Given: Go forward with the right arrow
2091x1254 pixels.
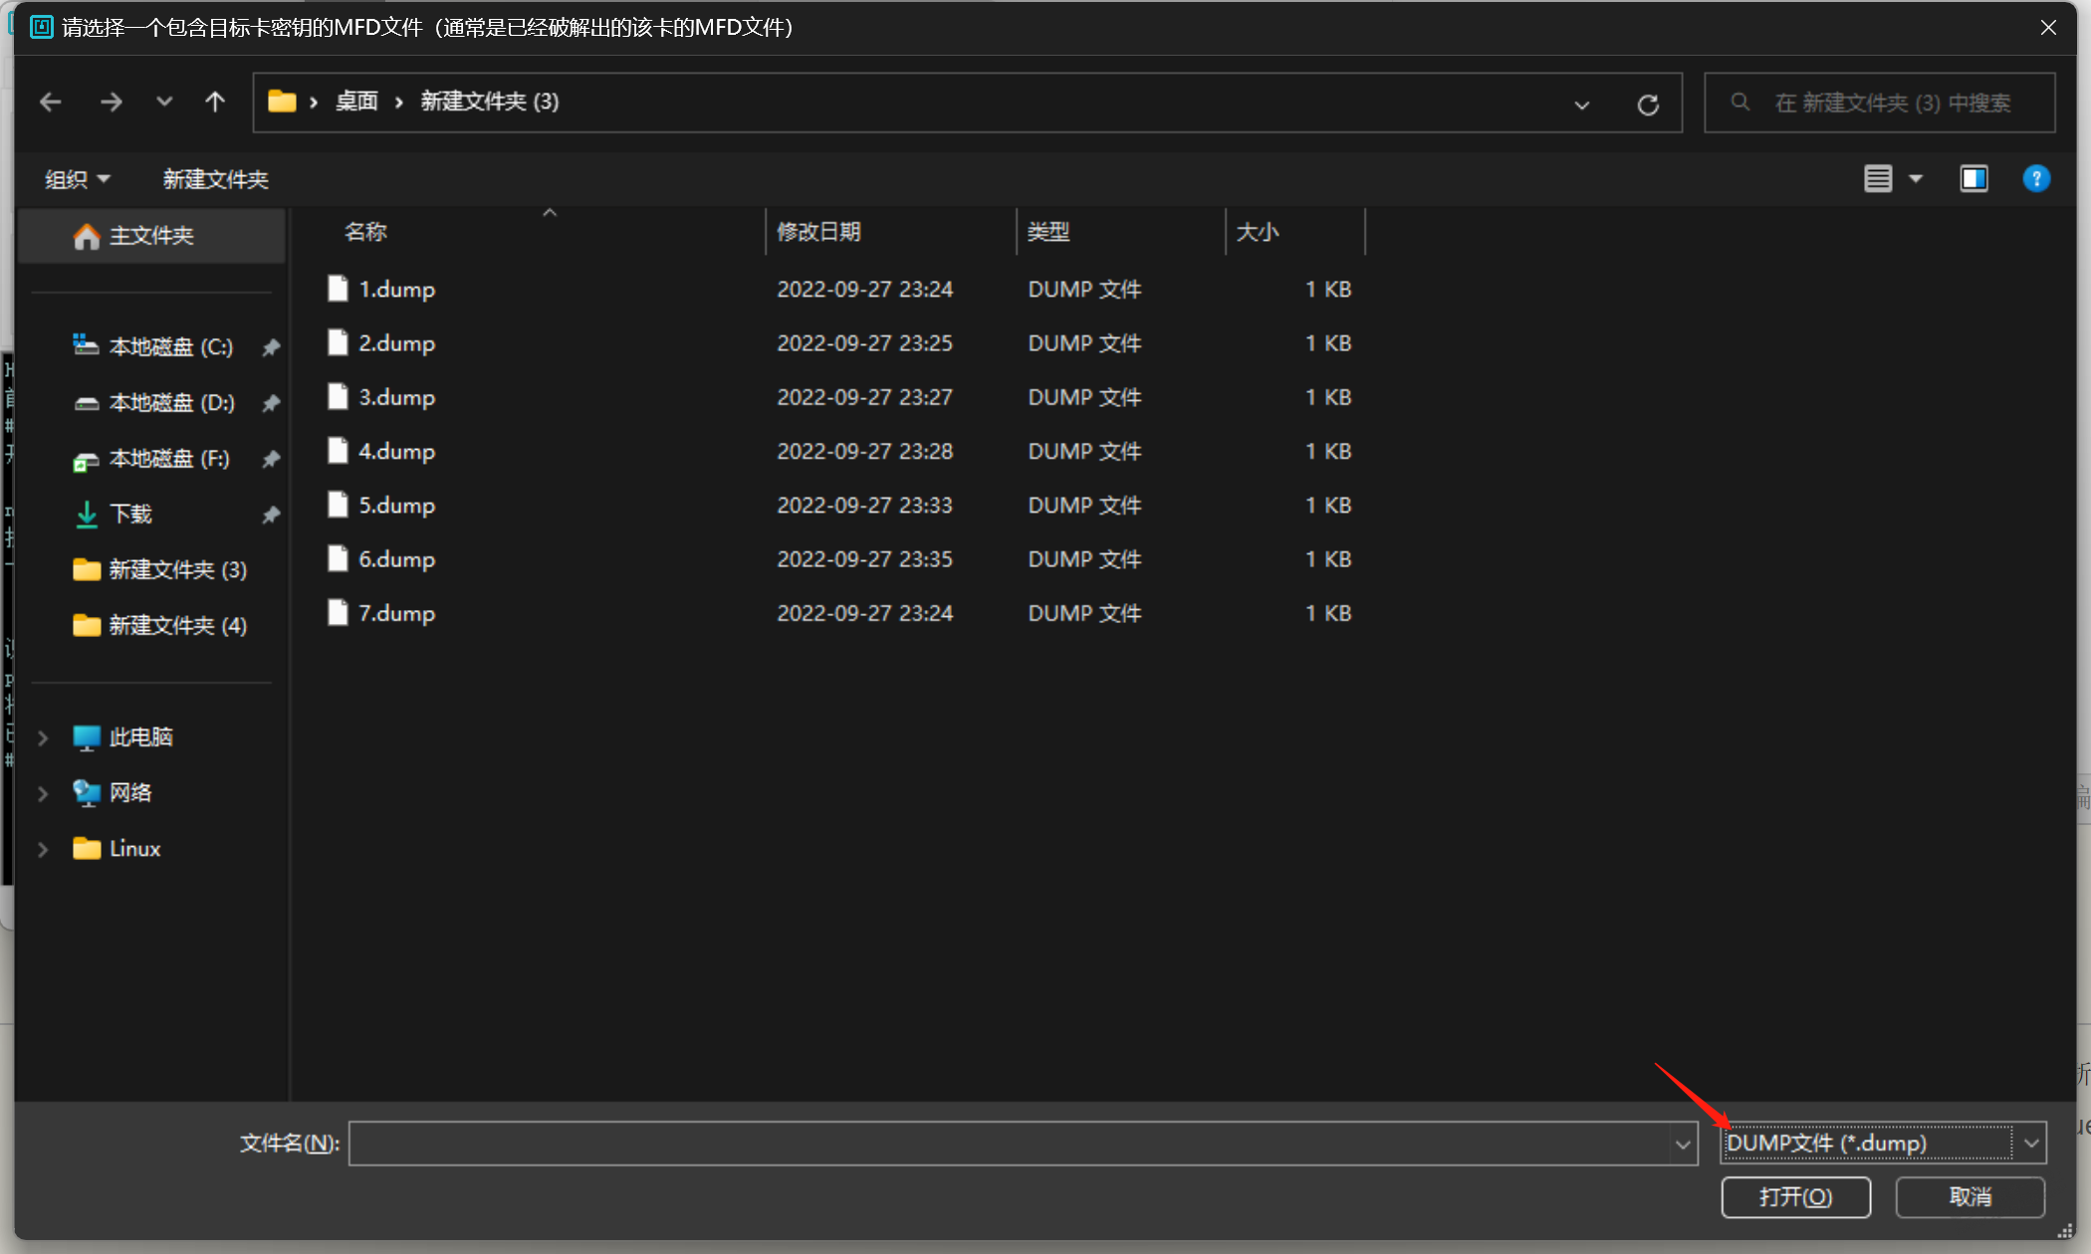Looking at the screenshot, I should click(112, 102).
